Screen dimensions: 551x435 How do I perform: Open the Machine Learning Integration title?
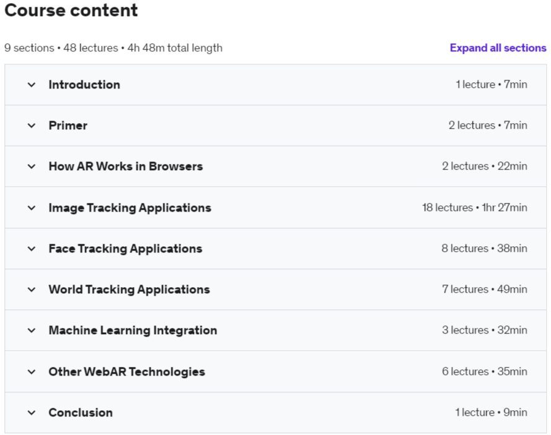tap(133, 330)
